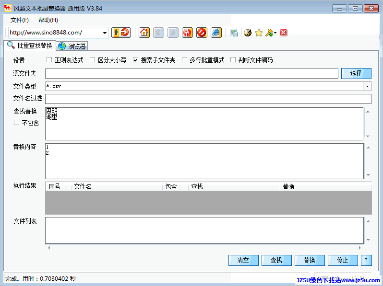The height and width of the screenshot is (286, 383).
Task: Stop loading with the red stop icon
Action: [202, 33]
